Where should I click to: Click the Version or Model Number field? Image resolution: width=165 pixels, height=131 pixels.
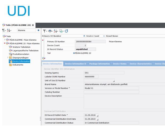coord(111,88)
